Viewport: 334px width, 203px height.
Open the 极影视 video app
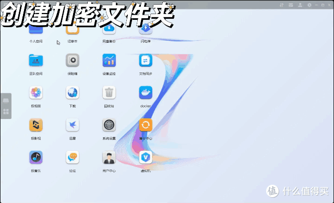pos(36,125)
